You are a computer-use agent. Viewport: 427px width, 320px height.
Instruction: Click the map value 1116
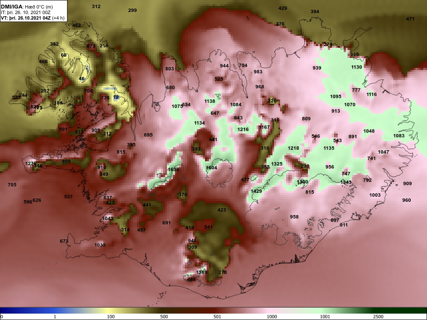(x=371, y=94)
